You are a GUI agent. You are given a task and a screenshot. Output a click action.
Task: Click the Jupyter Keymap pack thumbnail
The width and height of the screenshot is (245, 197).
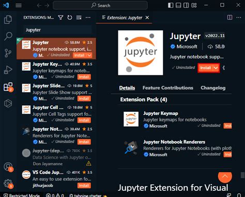(131, 119)
